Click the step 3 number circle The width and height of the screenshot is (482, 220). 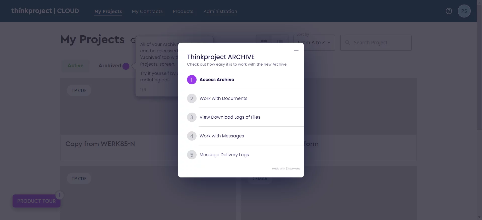tap(192, 117)
